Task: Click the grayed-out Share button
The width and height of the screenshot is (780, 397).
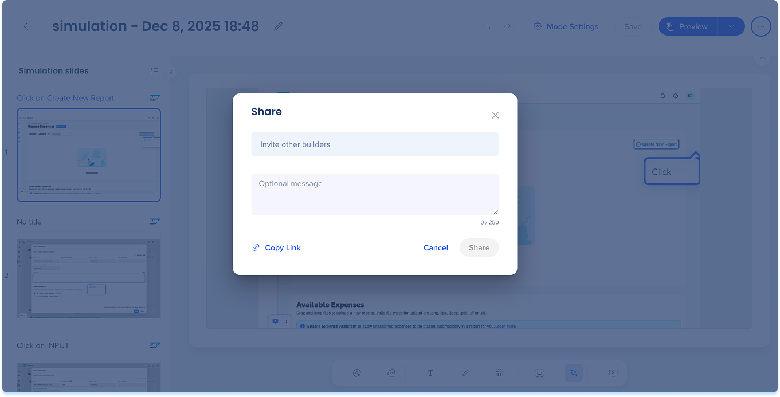Action: (479, 247)
